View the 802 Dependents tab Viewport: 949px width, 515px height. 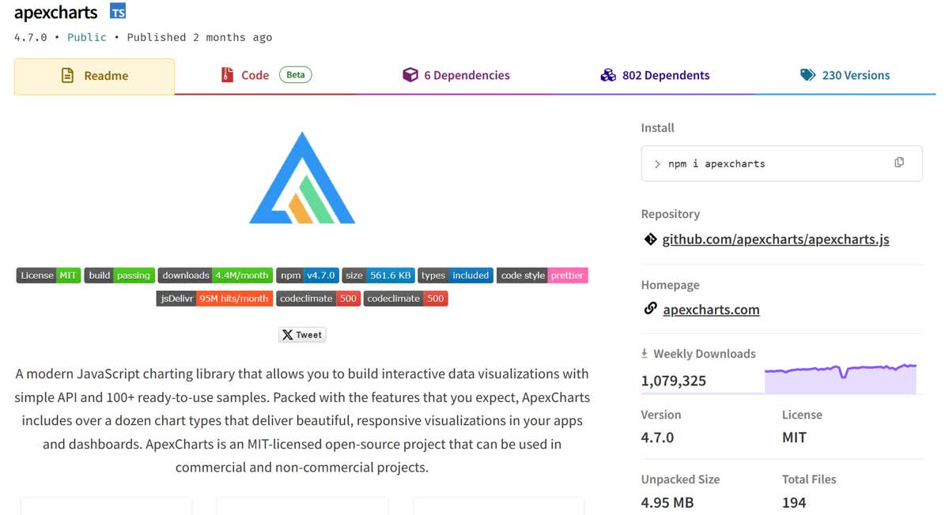(x=655, y=75)
